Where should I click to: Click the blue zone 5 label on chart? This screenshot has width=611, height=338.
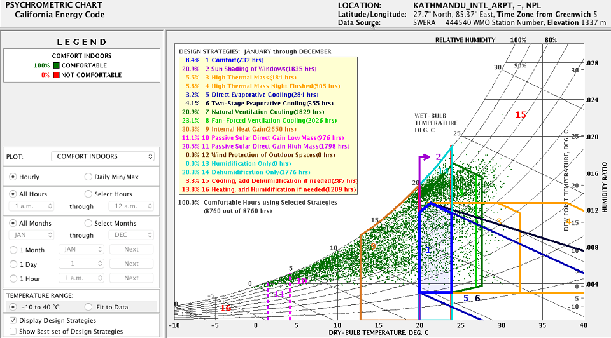click(x=466, y=299)
